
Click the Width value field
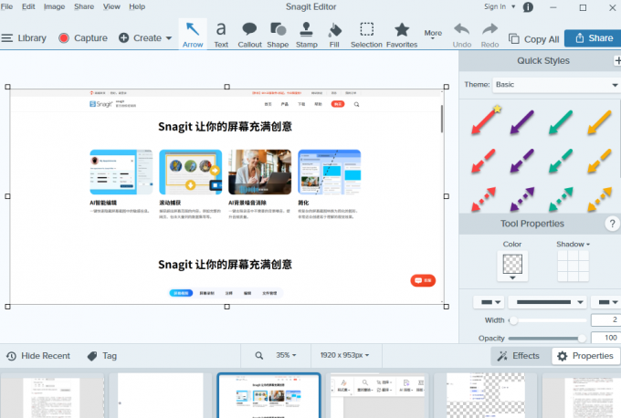click(606, 319)
